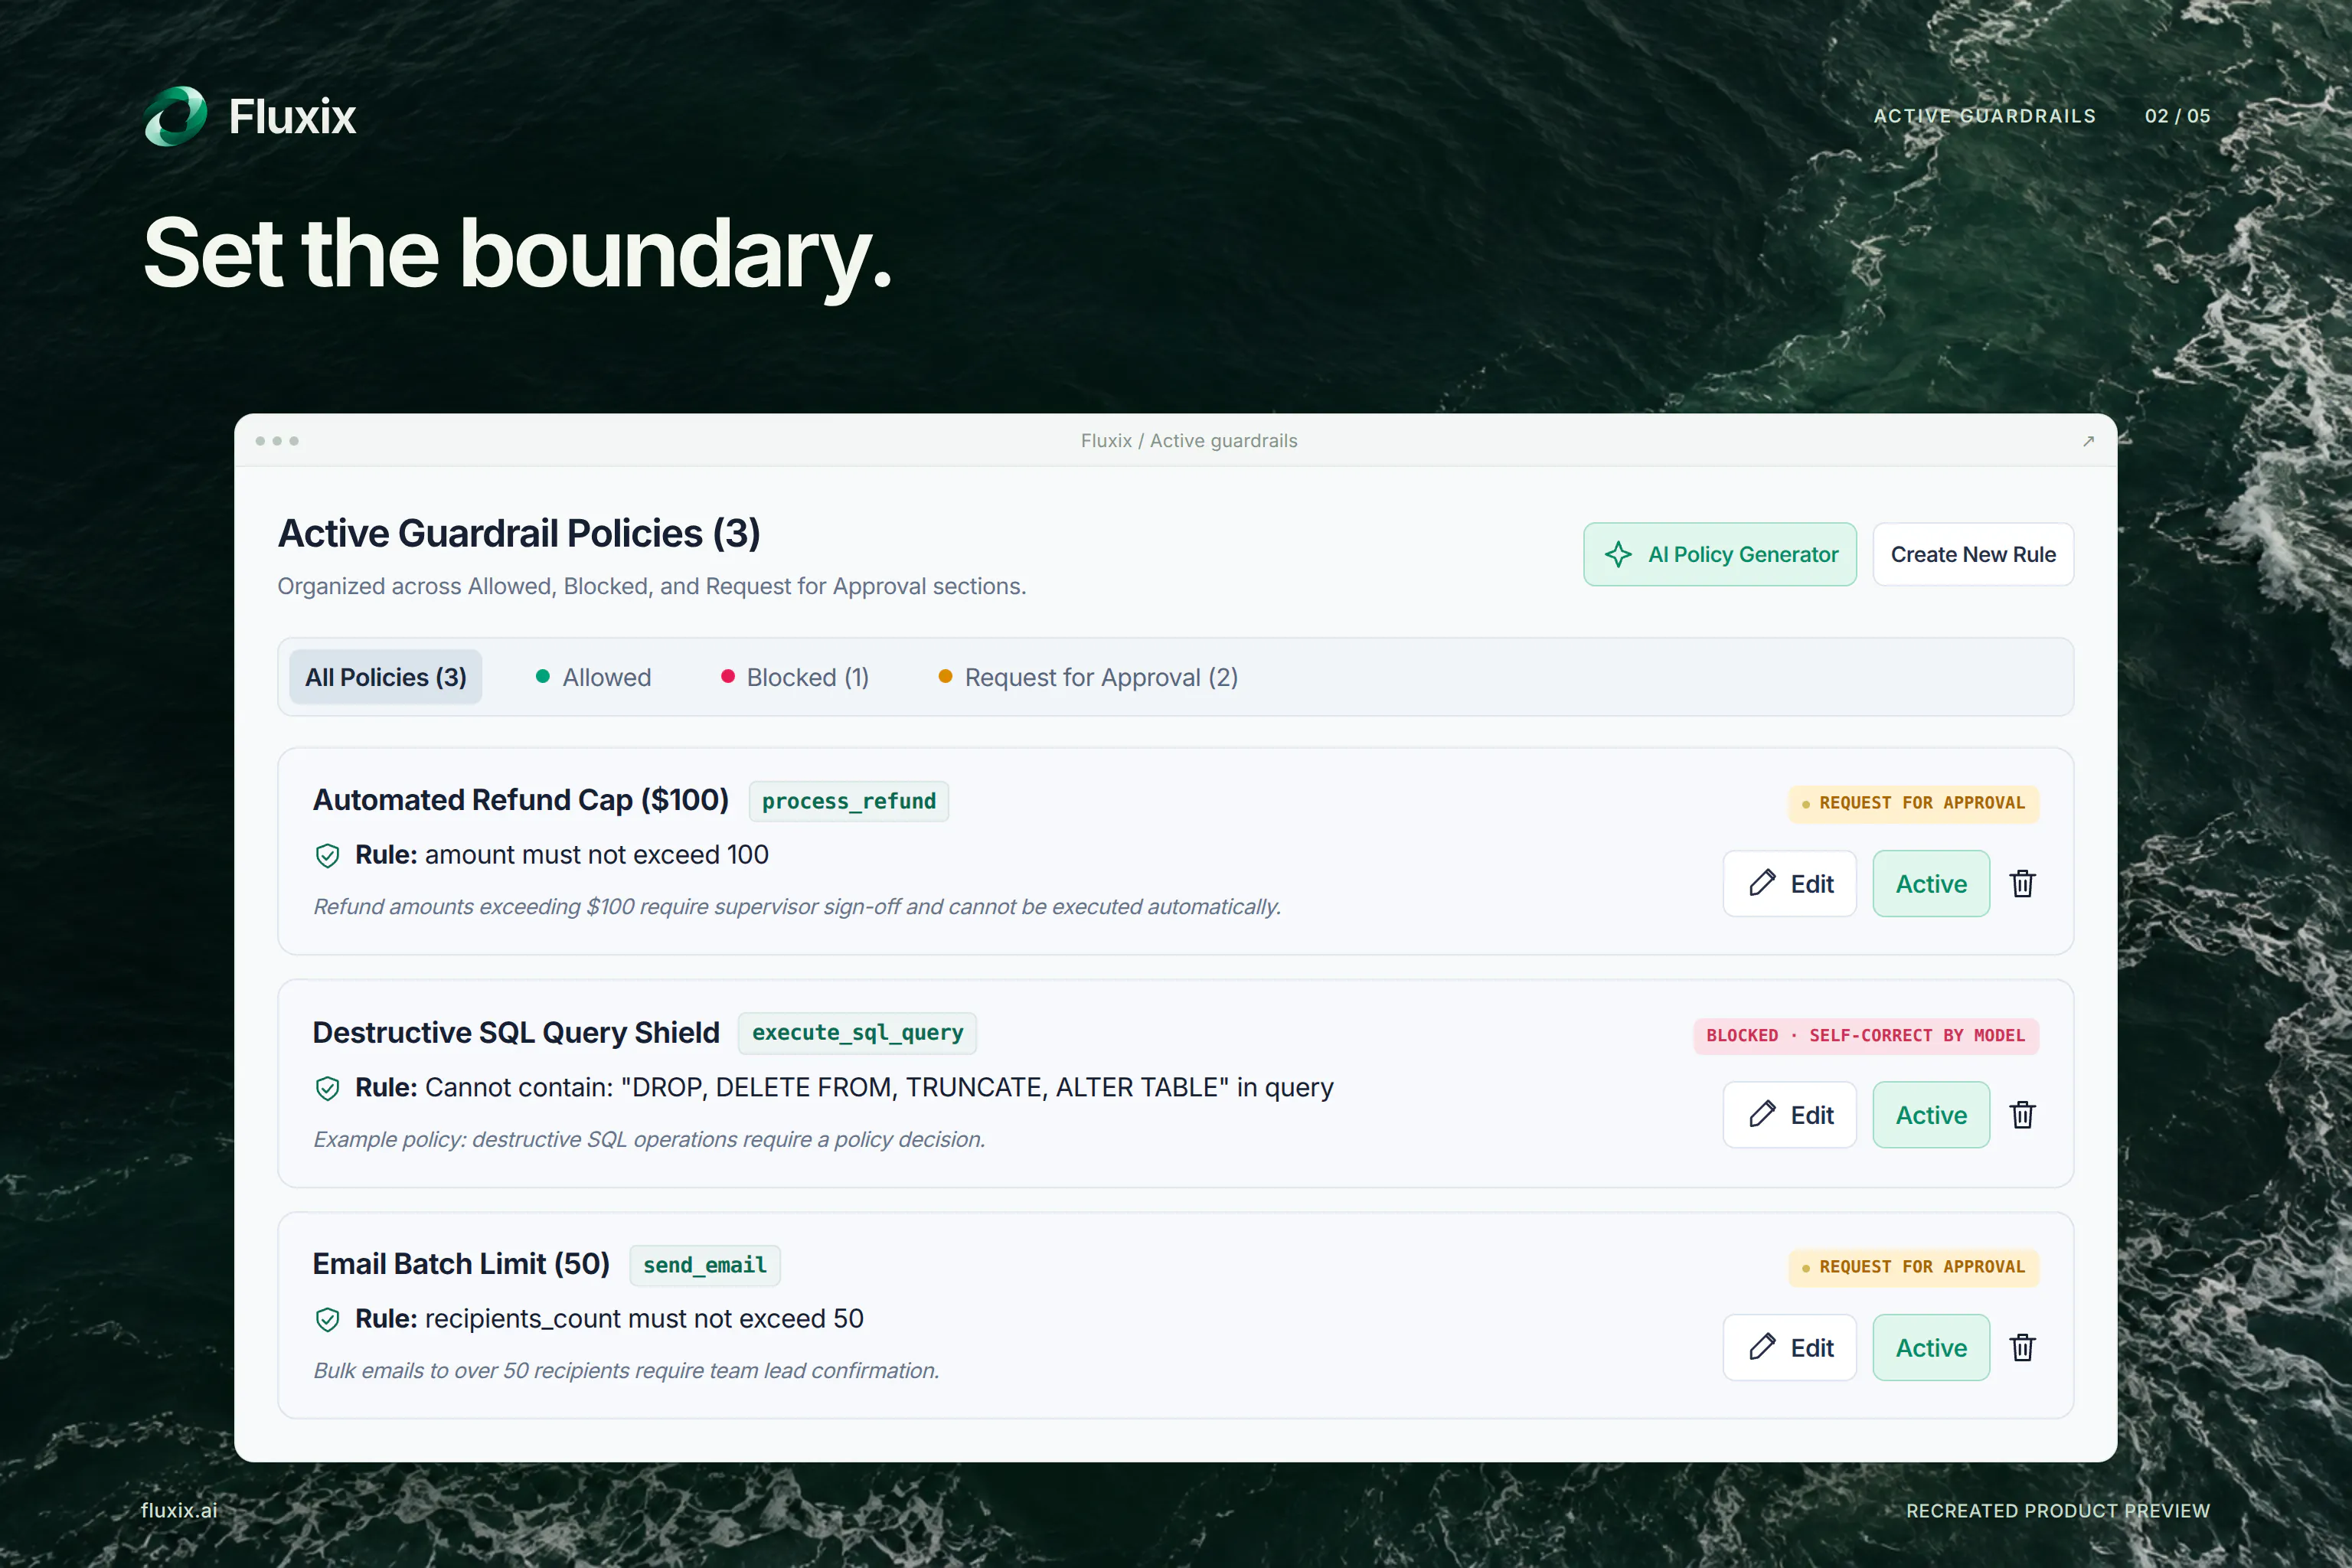Click the 'Bulk emails to over 50 recipients' description

click(x=626, y=1371)
